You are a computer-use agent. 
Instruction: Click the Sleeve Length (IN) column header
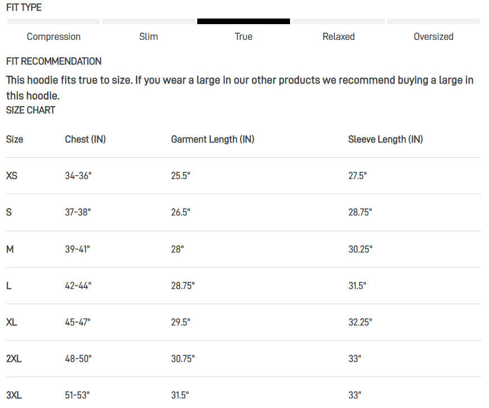(x=386, y=139)
